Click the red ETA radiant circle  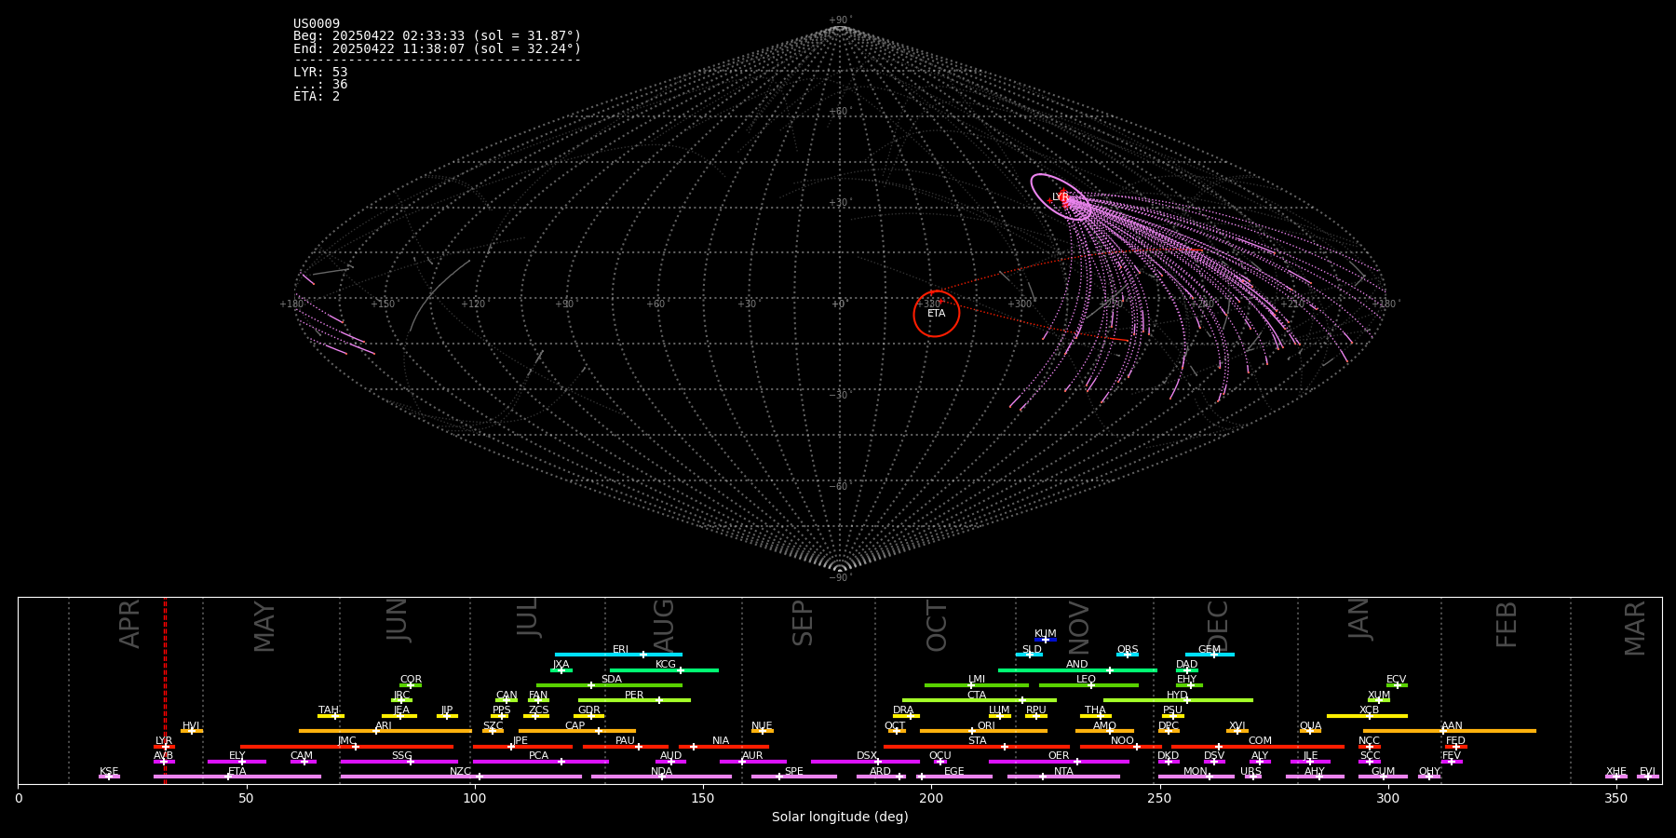tap(936, 314)
